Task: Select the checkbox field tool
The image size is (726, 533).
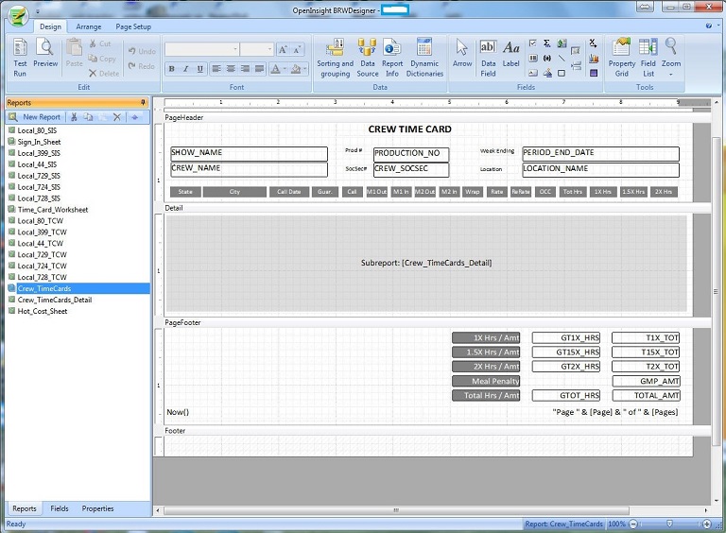Action: pos(533,43)
